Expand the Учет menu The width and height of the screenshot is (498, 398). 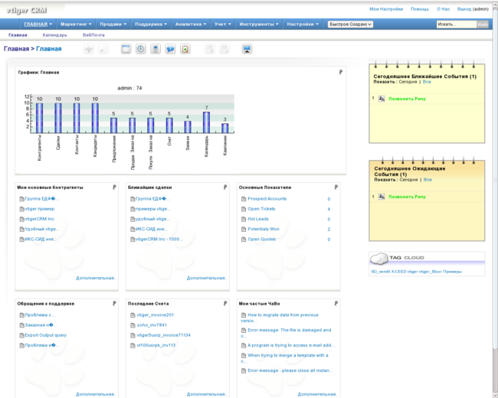(x=223, y=24)
